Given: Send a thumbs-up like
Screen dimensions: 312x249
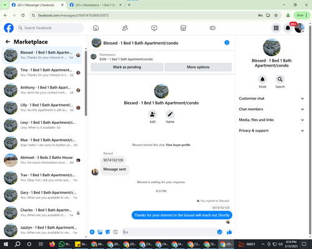Looking at the screenshot, I should [x=229, y=232].
